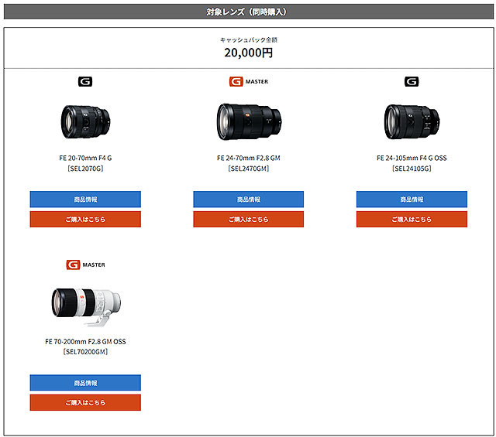496x437 pixels.
Task: Click the G badge above FE 20-70mm F4 G
Action: [x=85, y=81]
